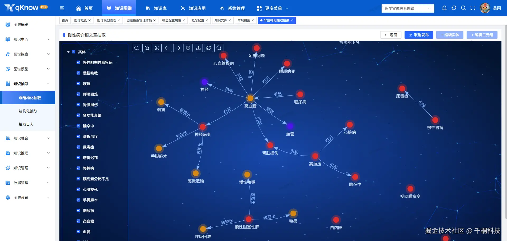
Task: Uncheck 胰岛素分泌不足 entity checkbox
Action: [x=78, y=179]
